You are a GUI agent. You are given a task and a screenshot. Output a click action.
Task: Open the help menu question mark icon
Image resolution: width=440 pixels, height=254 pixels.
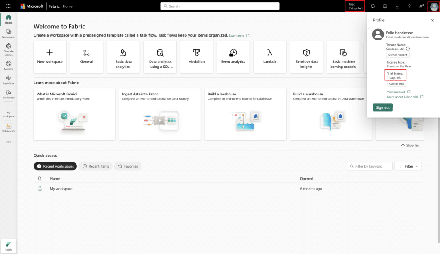(x=409, y=6)
